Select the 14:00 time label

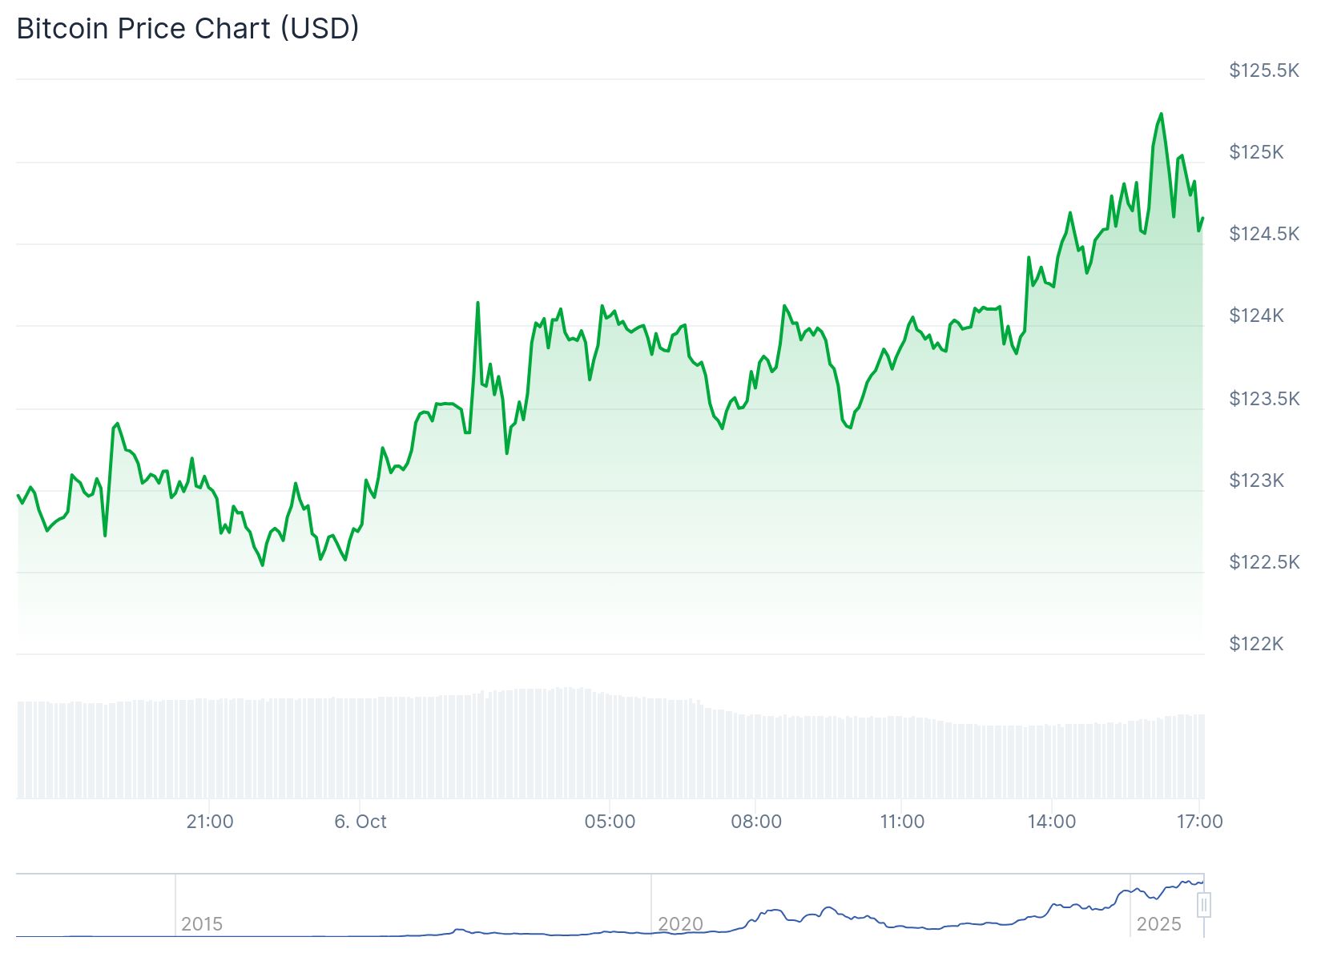click(x=1052, y=822)
